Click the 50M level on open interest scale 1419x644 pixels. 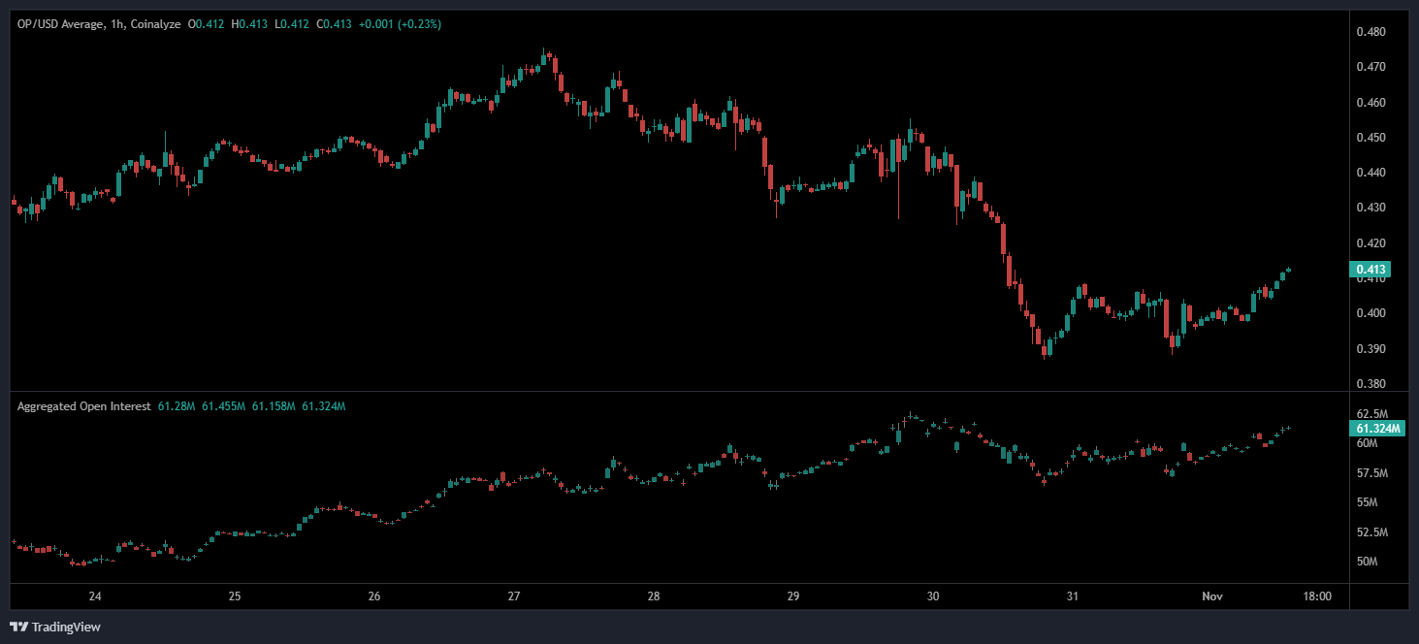[x=1369, y=562]
